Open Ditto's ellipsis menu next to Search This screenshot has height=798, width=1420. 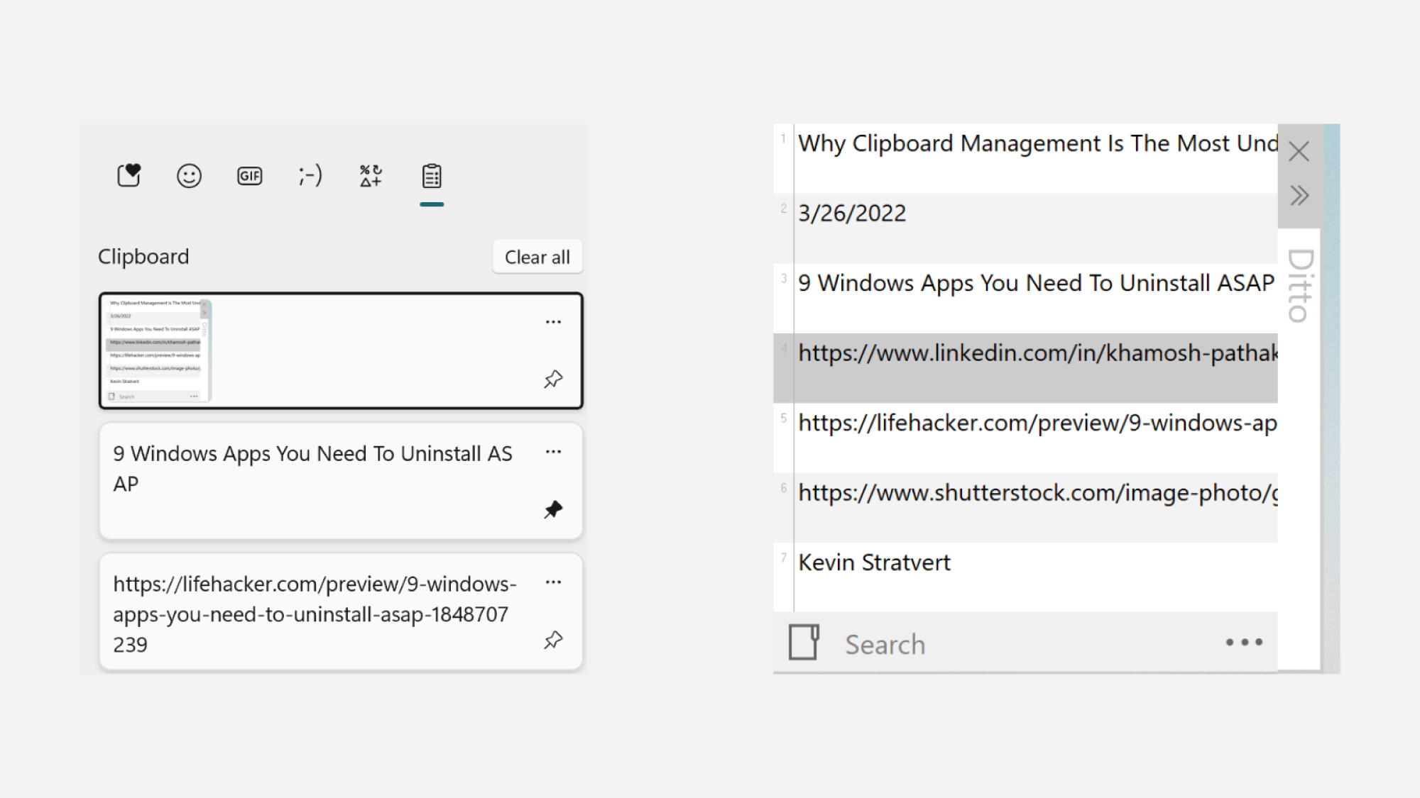1244,643
